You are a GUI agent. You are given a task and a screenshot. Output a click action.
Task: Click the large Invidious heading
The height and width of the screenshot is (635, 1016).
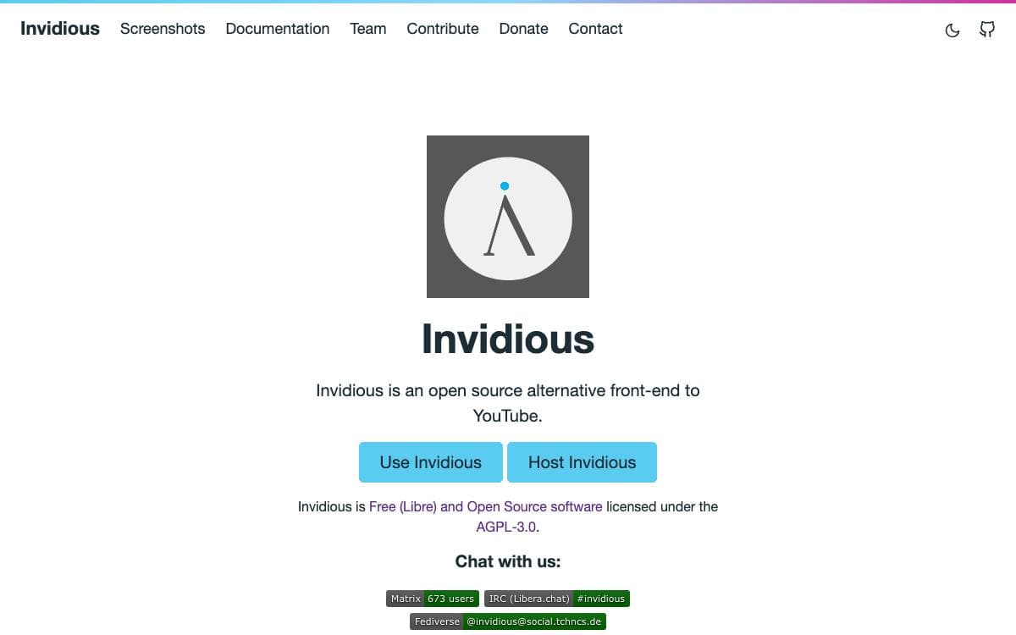(508, 339)
